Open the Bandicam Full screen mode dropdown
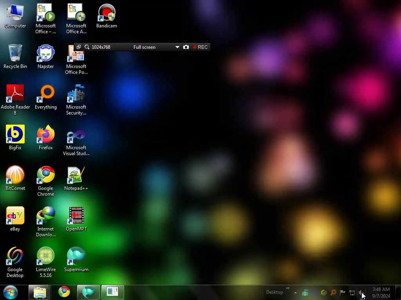 (177, 47)
